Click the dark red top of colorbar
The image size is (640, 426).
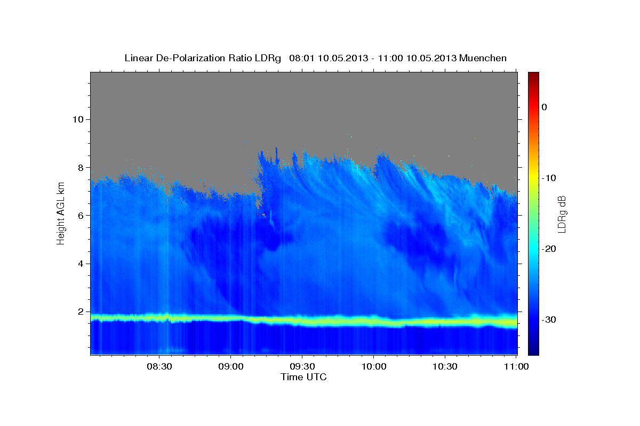(533, 76)
